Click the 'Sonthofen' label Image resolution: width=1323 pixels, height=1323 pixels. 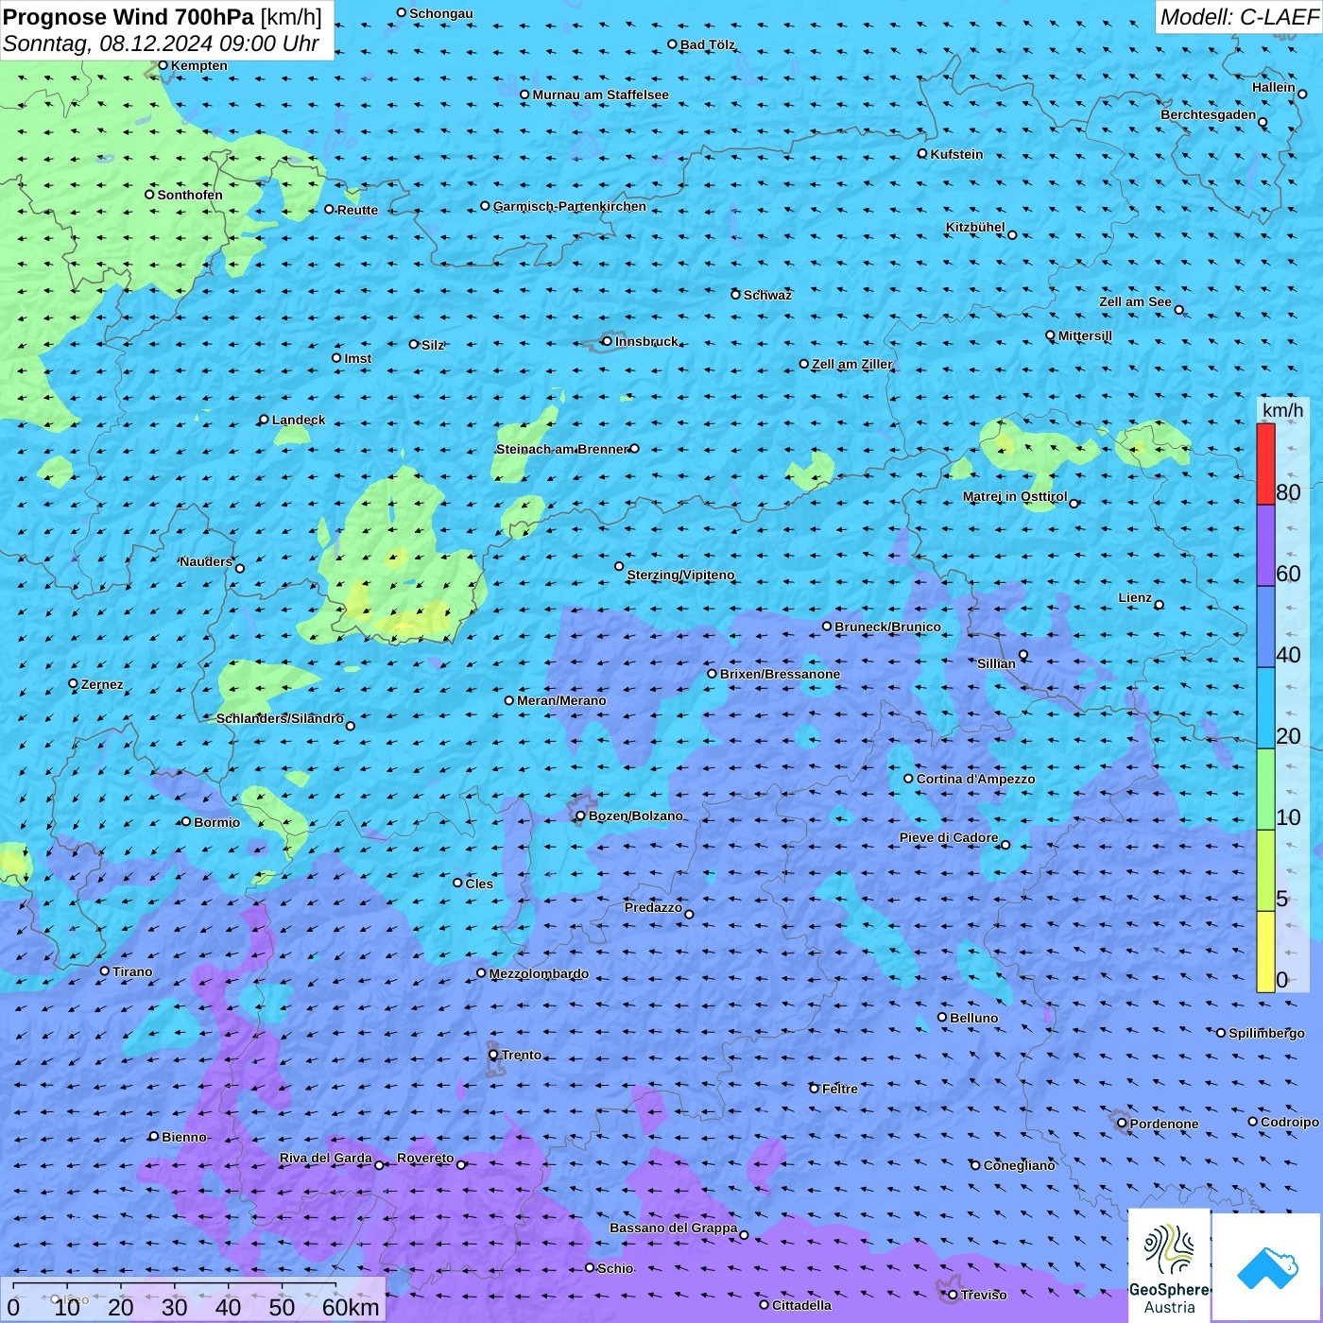coord(190,195)
